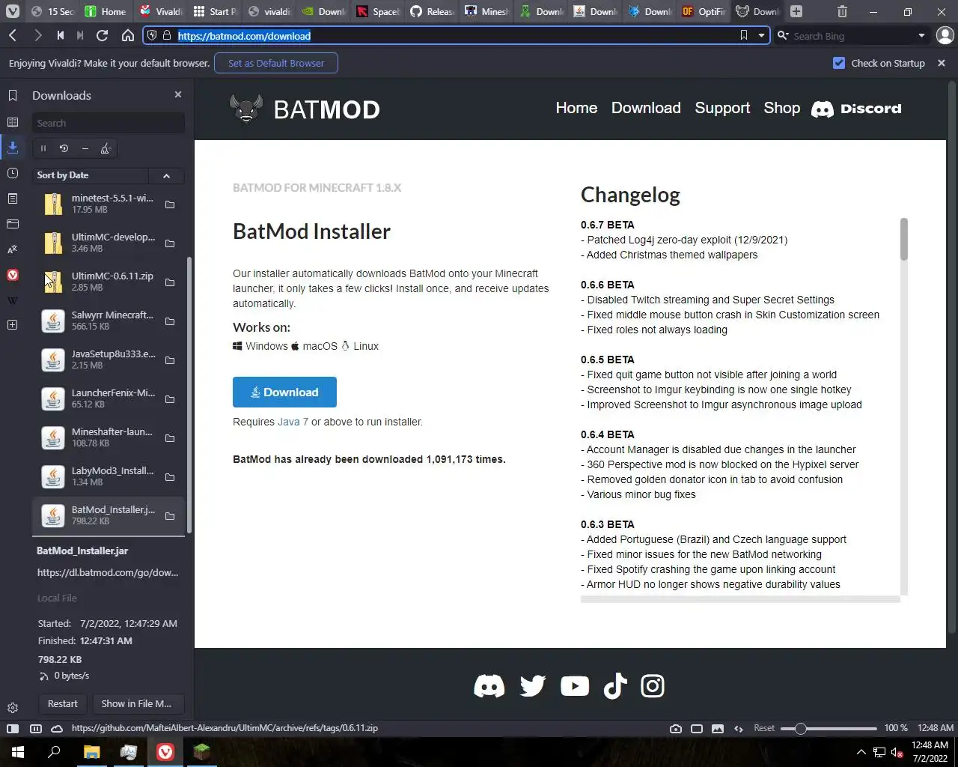Open the footer Discord icon
The width and height of the screenshot is (958, 767).
[x=489, y=686]
